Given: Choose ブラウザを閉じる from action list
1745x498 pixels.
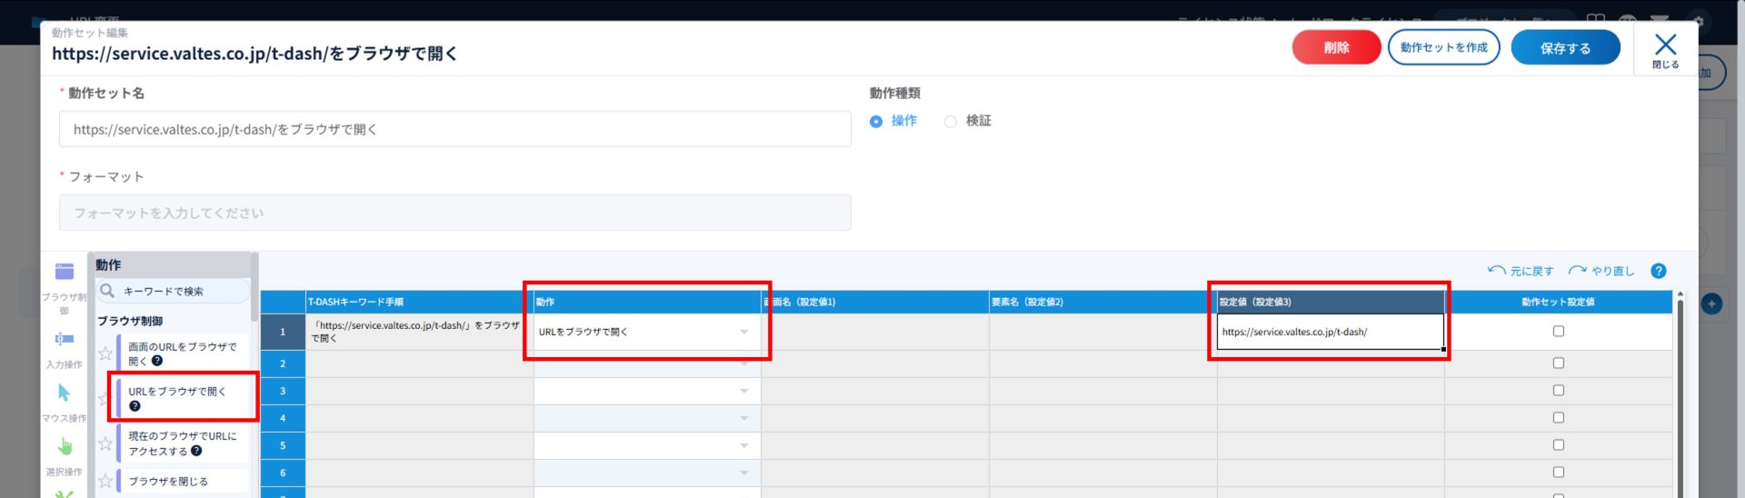Looking at the screenshot, I should pos(168,481).
